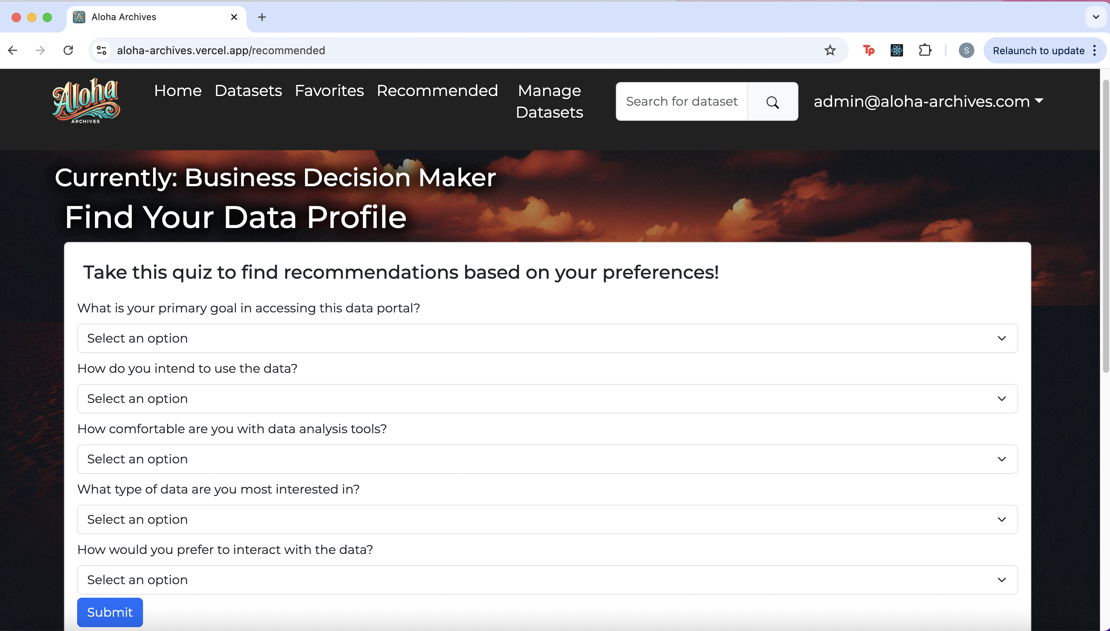Click 'What is your primary goal' question label
This screenshot has height=631, width=1110.
pyautogui.click(x=248, y=308)
